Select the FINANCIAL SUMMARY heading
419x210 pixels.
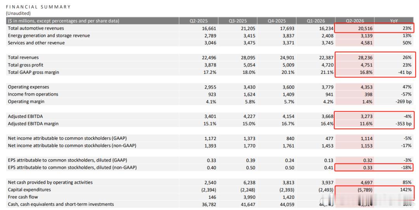tap(38, 7)
